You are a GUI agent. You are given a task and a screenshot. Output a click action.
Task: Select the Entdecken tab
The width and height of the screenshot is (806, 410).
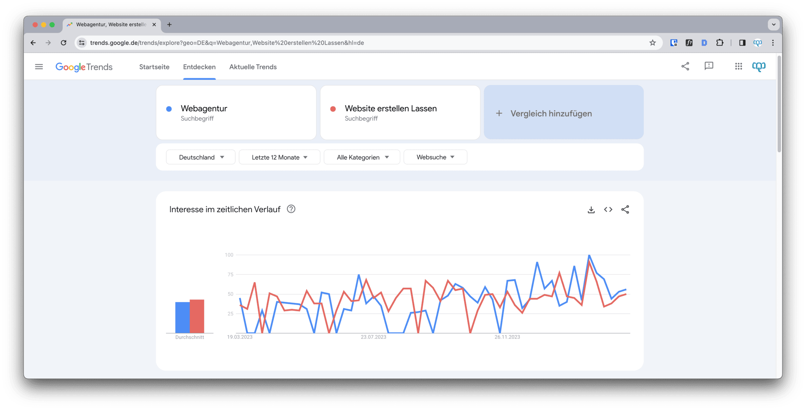[199, 67]
